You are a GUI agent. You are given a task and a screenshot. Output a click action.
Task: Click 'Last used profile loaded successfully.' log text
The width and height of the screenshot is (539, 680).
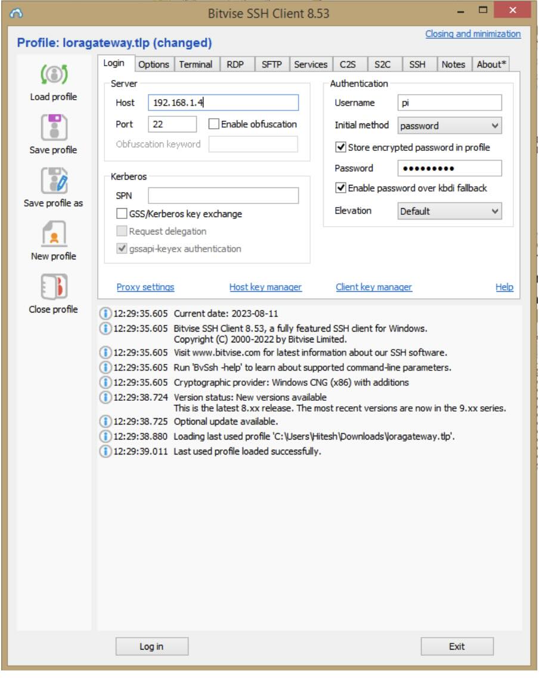coord(247,452)
